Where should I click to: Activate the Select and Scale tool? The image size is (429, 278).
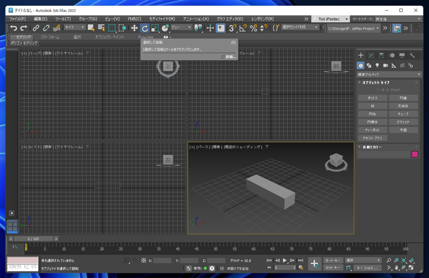point(155,28)
